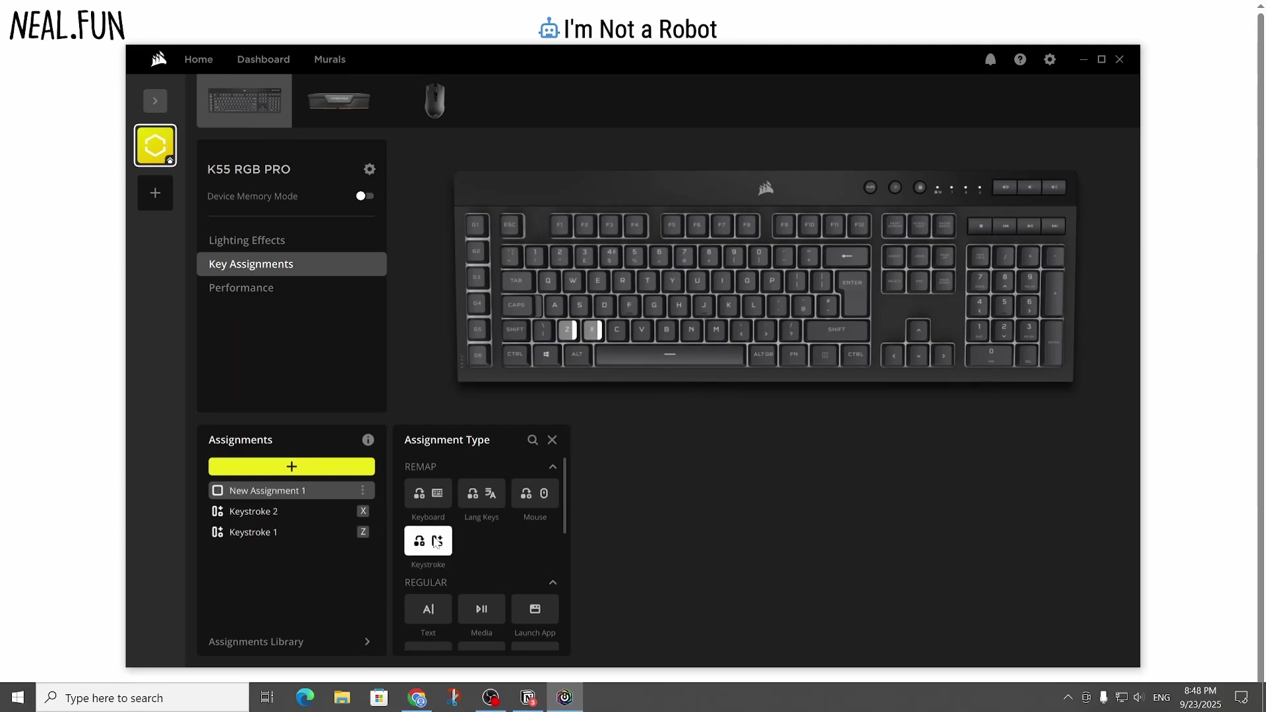
Task: Select the Launch App assignment icon
Action: [x=535, y=609]
